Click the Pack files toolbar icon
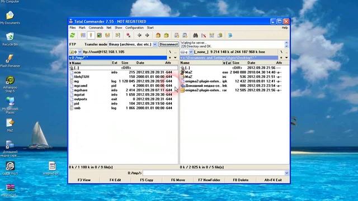The height and width of the screenshot is (201, 358). click(x=158, y=35)
